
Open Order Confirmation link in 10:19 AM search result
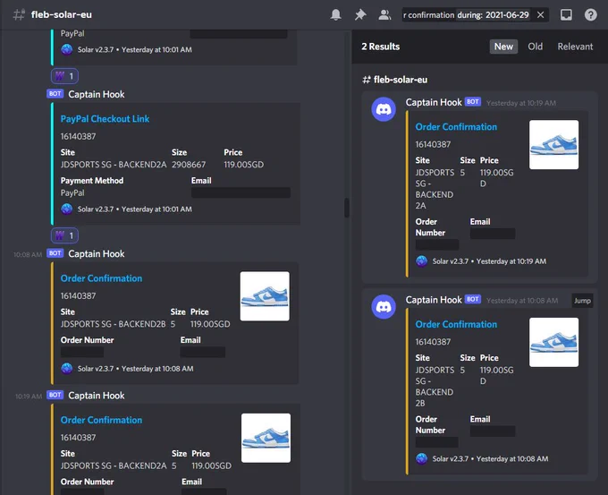tap(456, 127)
